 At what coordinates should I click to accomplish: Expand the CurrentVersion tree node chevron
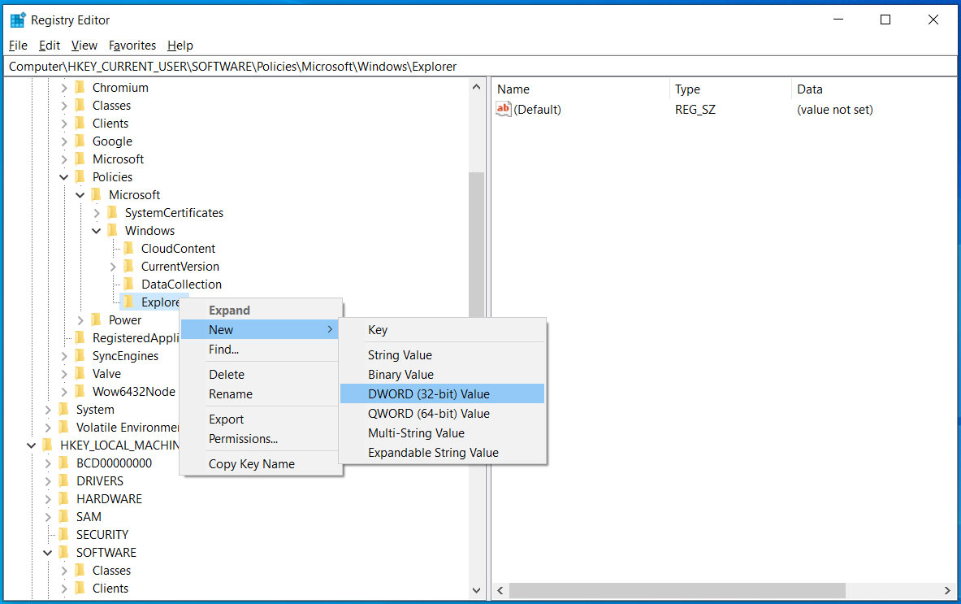click(x=113, y=266)
